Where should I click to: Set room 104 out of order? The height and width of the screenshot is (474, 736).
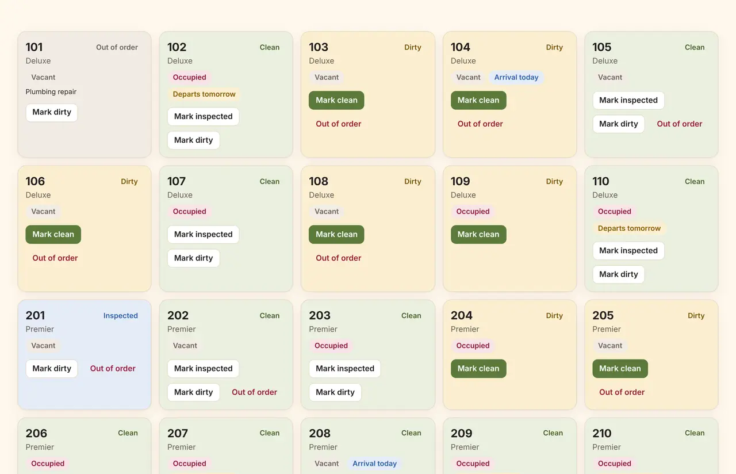coord(480,124)
